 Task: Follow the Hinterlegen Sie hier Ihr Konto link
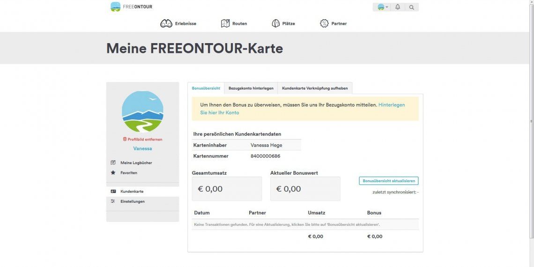pos(303,109)
